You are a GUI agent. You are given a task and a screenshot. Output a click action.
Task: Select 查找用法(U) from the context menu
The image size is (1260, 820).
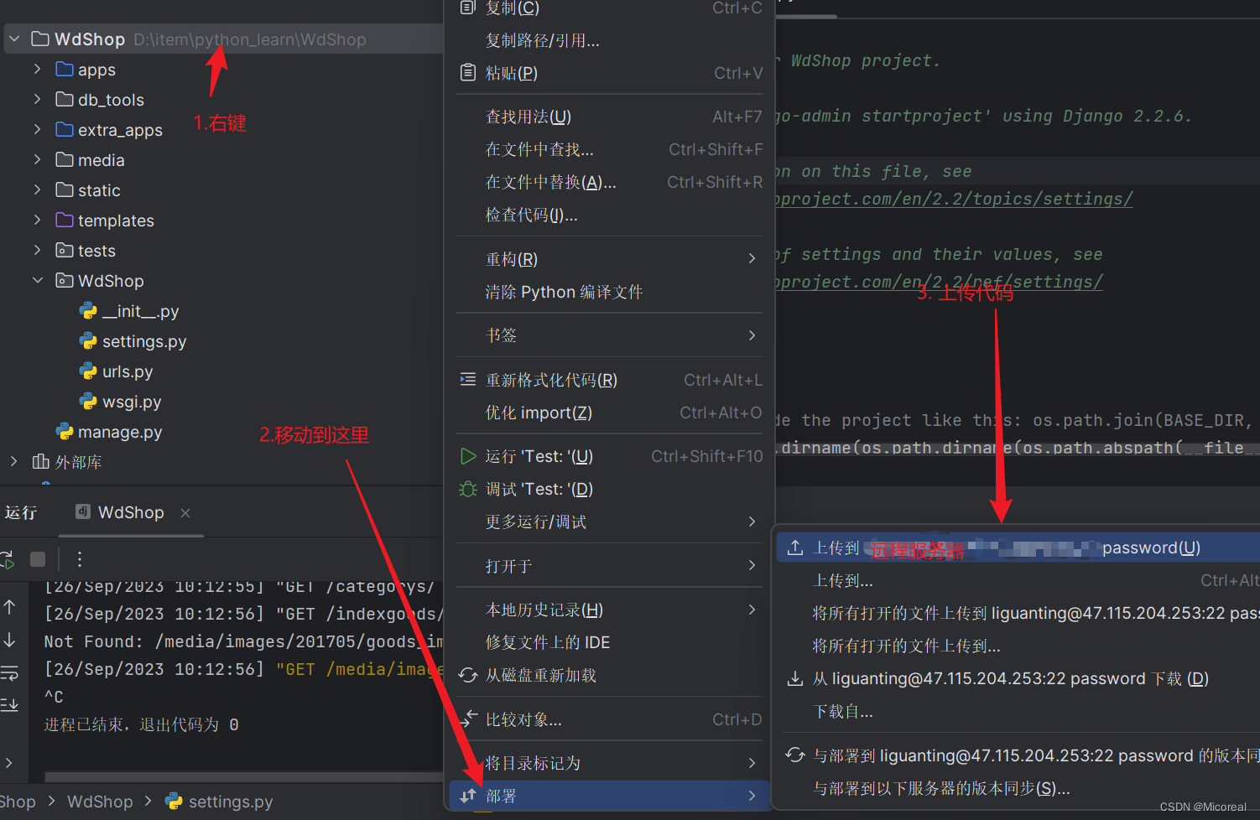[609, 117]
